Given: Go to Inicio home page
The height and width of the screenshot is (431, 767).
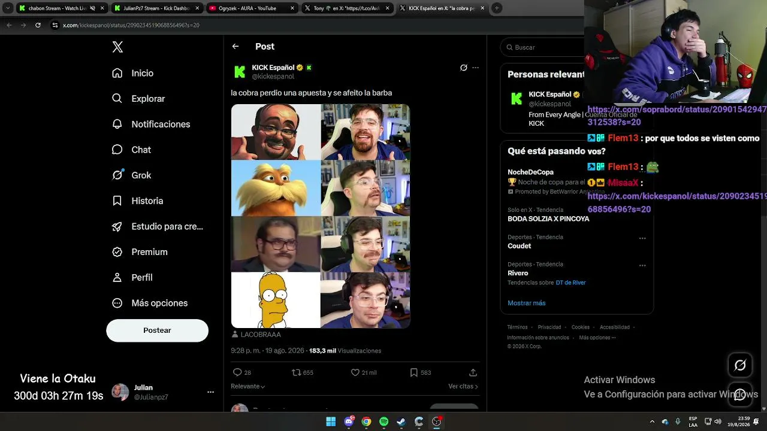Looking at the screenshot, I should click(133, 73).
